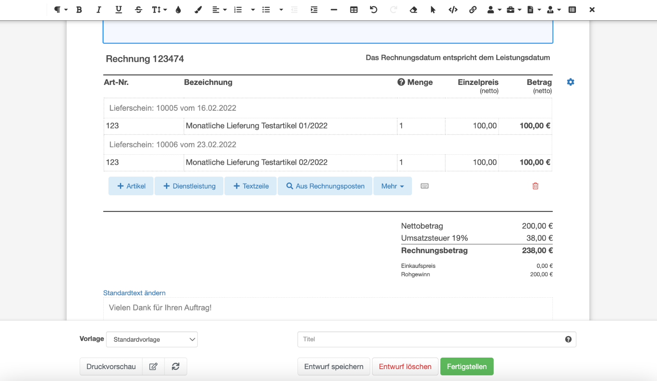
Task: Open the text color droplet picker
Action: pos(178,10)
